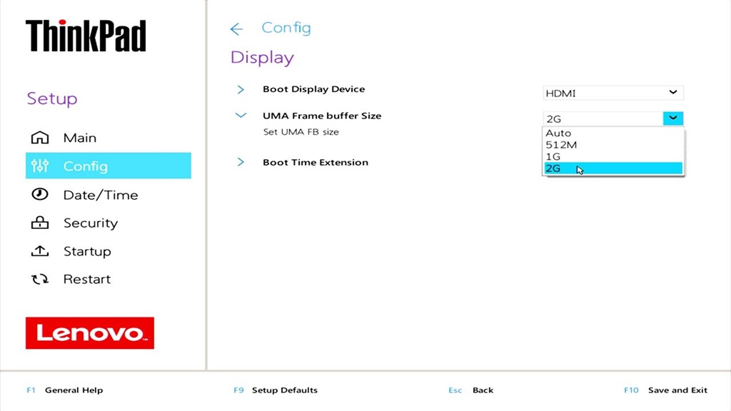This screenshot has height=411, width=731.
Task: Select the highlighted 2G option
Action: tap(613, 168)
